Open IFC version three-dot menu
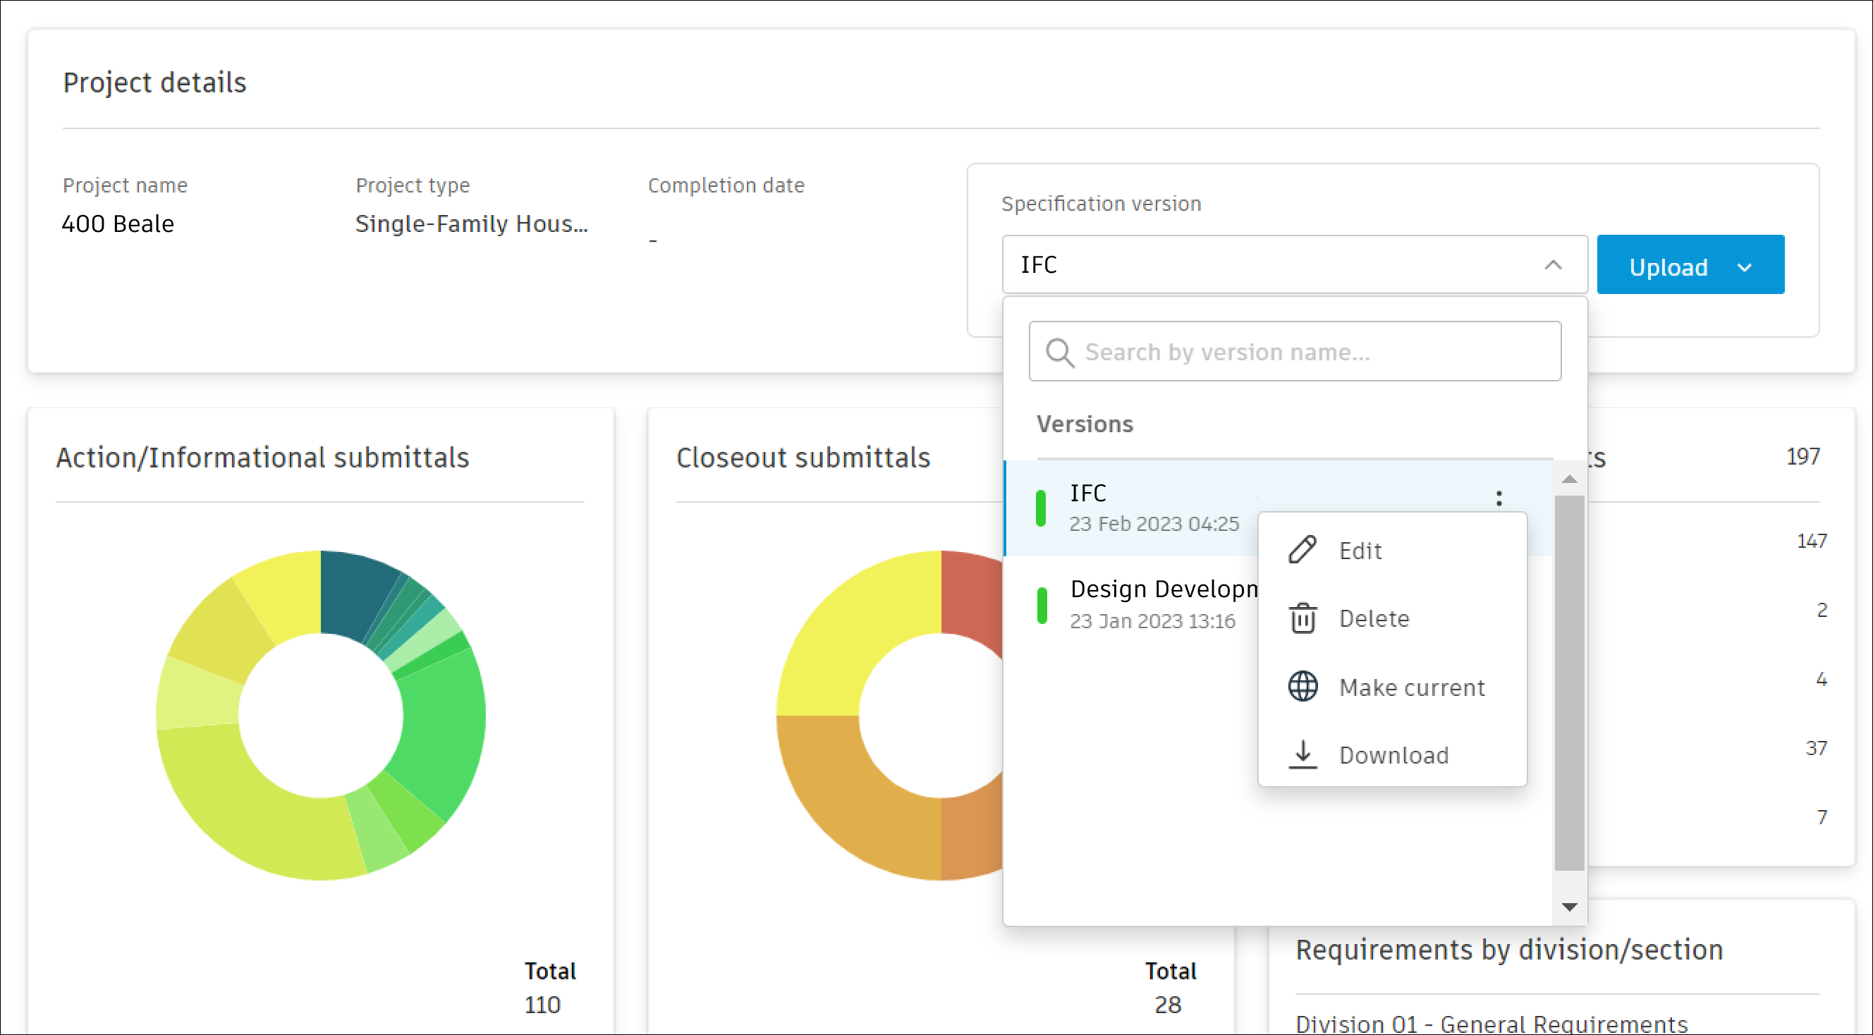 pyautogui.click(x=1499, y=498)
